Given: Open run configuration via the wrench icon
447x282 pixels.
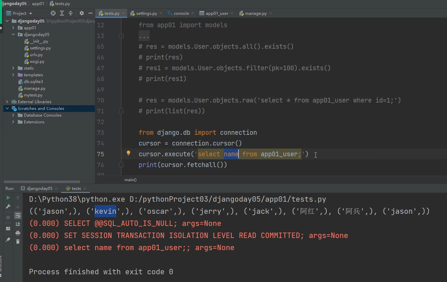Looking at the screenshot, I should click(8, 206).
